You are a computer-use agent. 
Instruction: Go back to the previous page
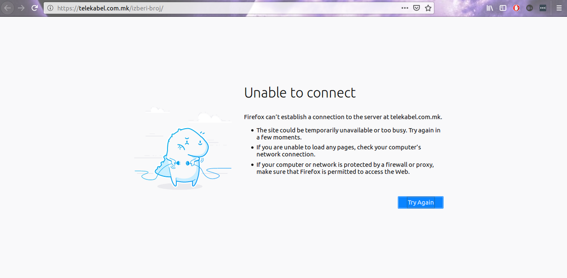[8, 8]
